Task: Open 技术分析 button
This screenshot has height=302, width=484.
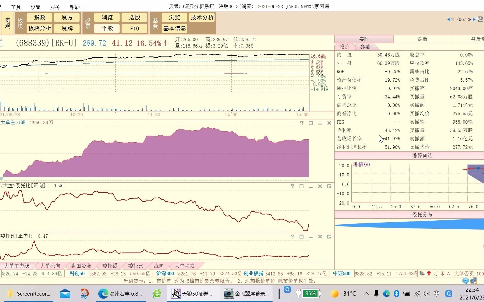Action: (x=202, y=17)
